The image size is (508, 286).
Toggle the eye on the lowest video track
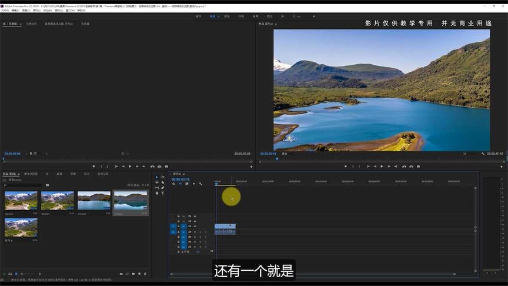[195, 227]
